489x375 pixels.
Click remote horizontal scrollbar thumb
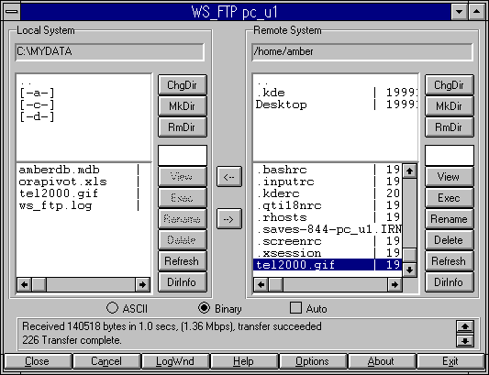(275, 284)
